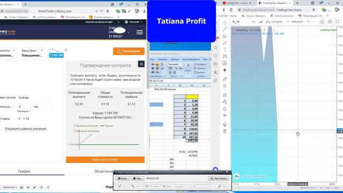Toggle TradingView fullscreen mode
The width and height of the screenshot is (343, 193).
coord(337,21)
